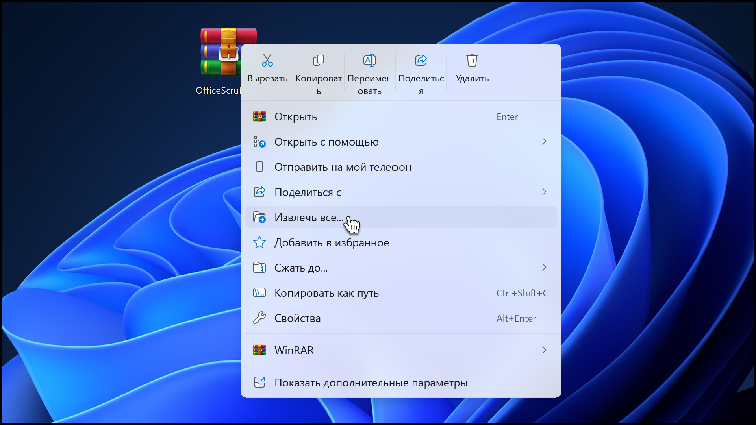Click the trash Delete icon
The image size is (756, 425).
pyautogui.click(x=472, y=61)
